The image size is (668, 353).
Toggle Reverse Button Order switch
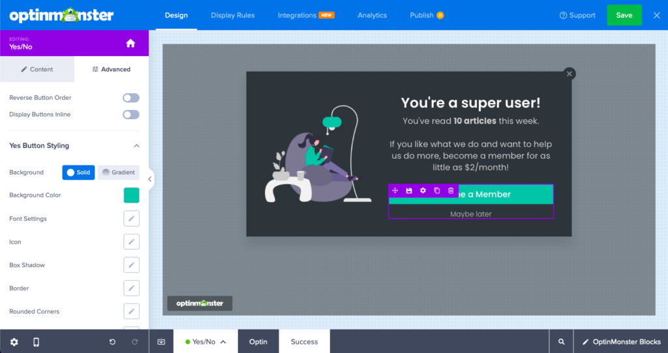point(131,98)
